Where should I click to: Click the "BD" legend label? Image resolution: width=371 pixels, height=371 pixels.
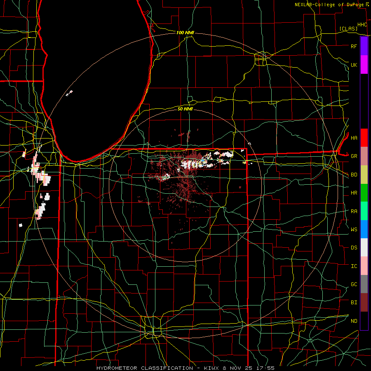[x=354, y=175]
